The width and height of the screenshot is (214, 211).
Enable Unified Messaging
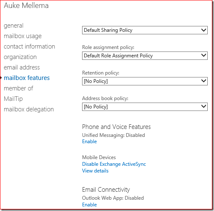90,142
